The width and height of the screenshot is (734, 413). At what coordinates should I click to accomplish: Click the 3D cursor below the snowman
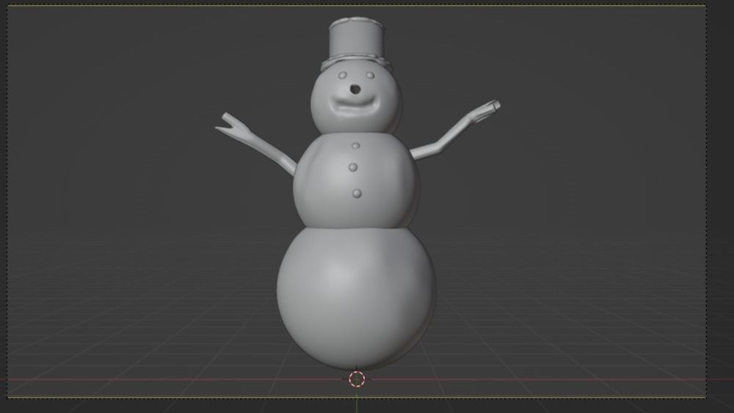[357, 379]
